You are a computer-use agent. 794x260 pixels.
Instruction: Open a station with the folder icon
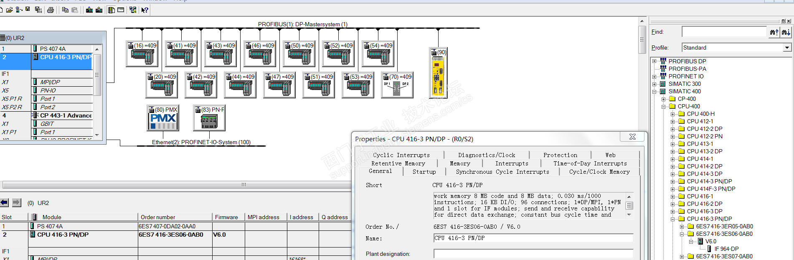click(x=9, y=10)
